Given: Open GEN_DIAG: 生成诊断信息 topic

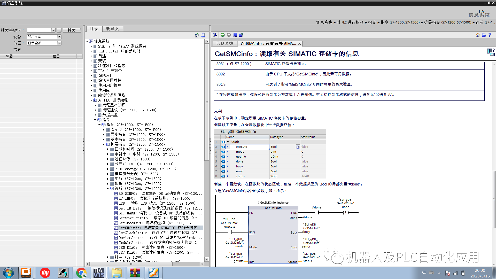Looking at the screenshot, I should 150,247.
